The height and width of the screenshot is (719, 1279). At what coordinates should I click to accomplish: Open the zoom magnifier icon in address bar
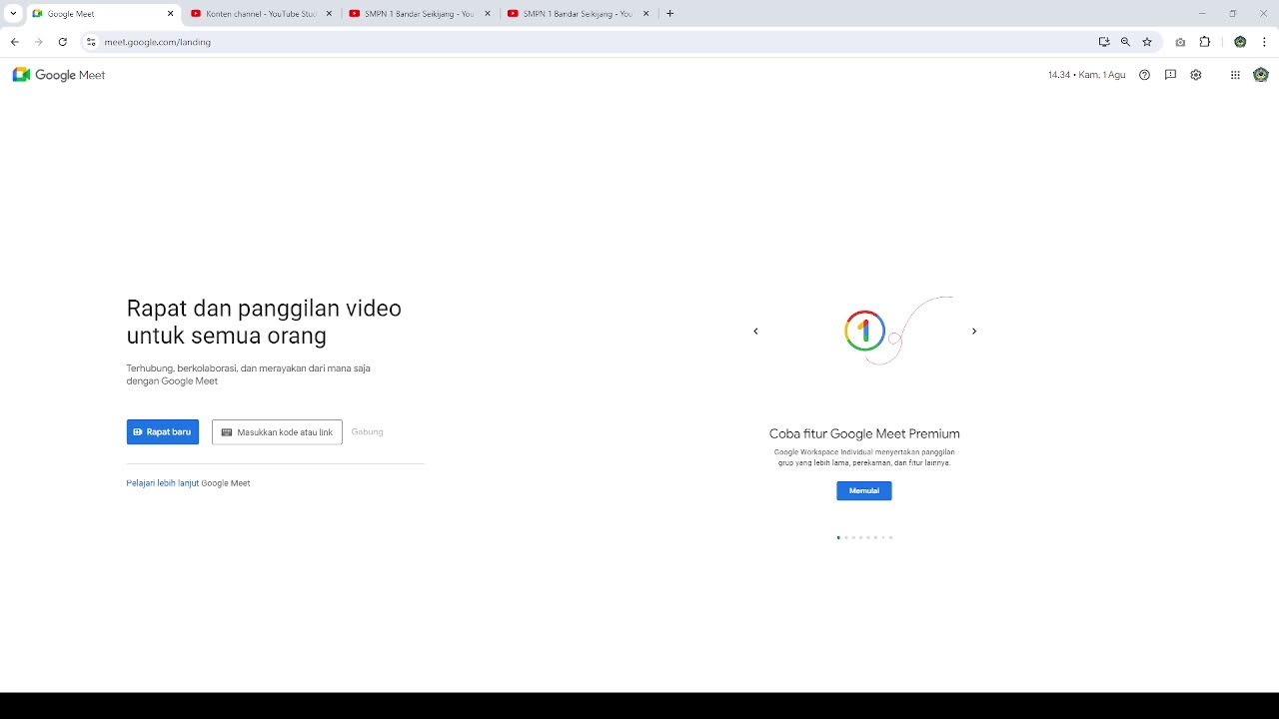(x=1125, y=42)
